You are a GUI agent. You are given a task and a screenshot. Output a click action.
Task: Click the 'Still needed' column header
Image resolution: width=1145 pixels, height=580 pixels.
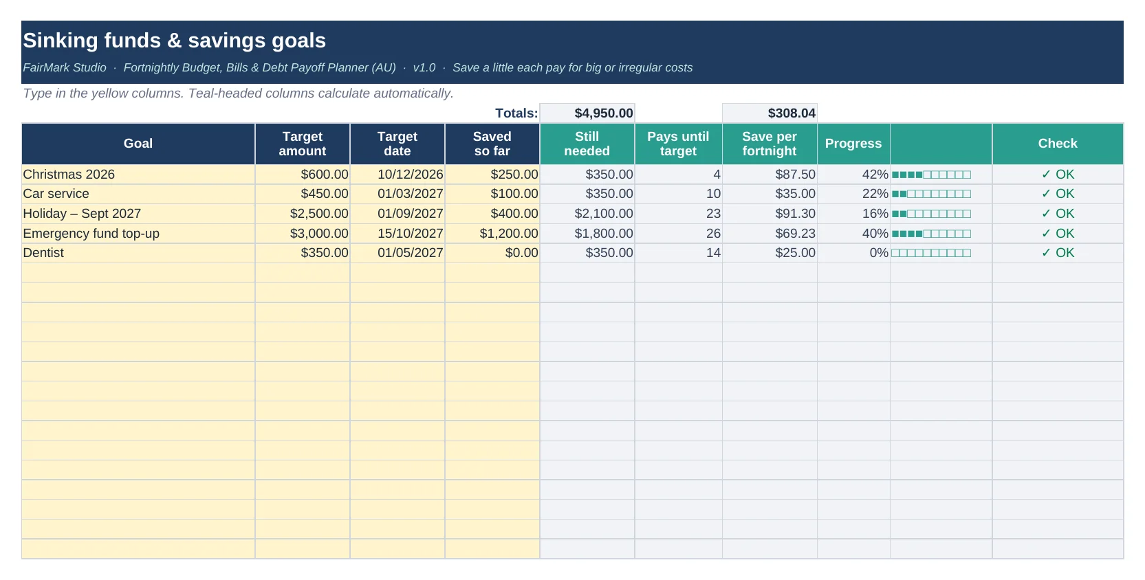pos(587,144)
